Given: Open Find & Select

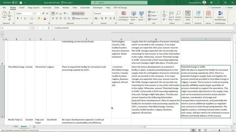Looking at the screenshot, I should 178,16.
